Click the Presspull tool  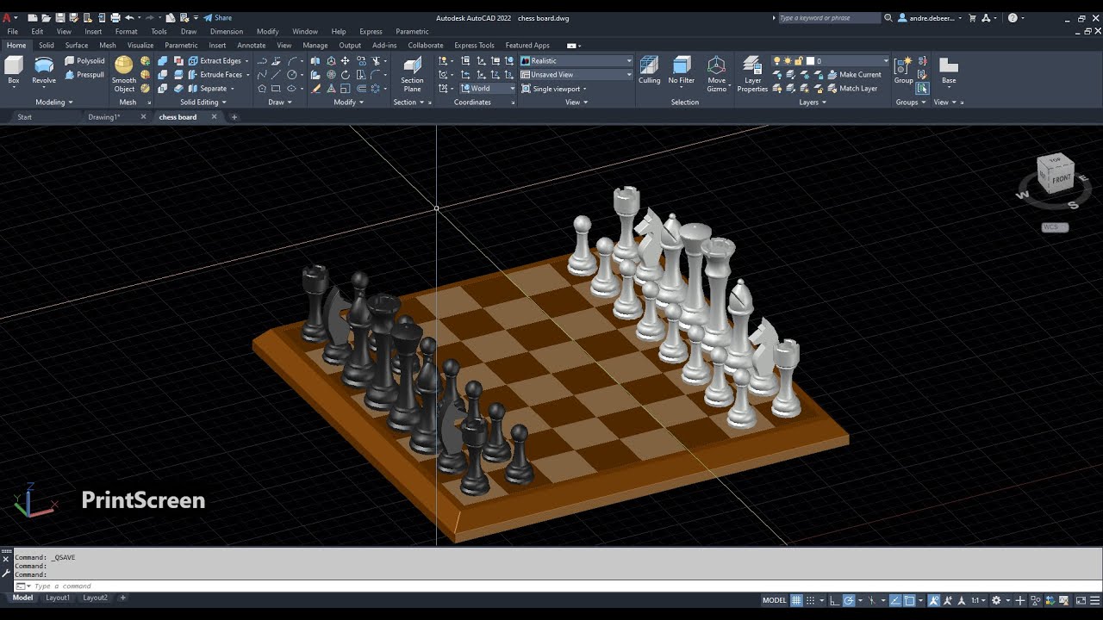84,75
